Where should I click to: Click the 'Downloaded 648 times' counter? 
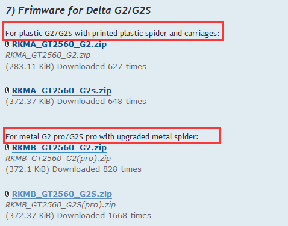click(x=102, y=102)
